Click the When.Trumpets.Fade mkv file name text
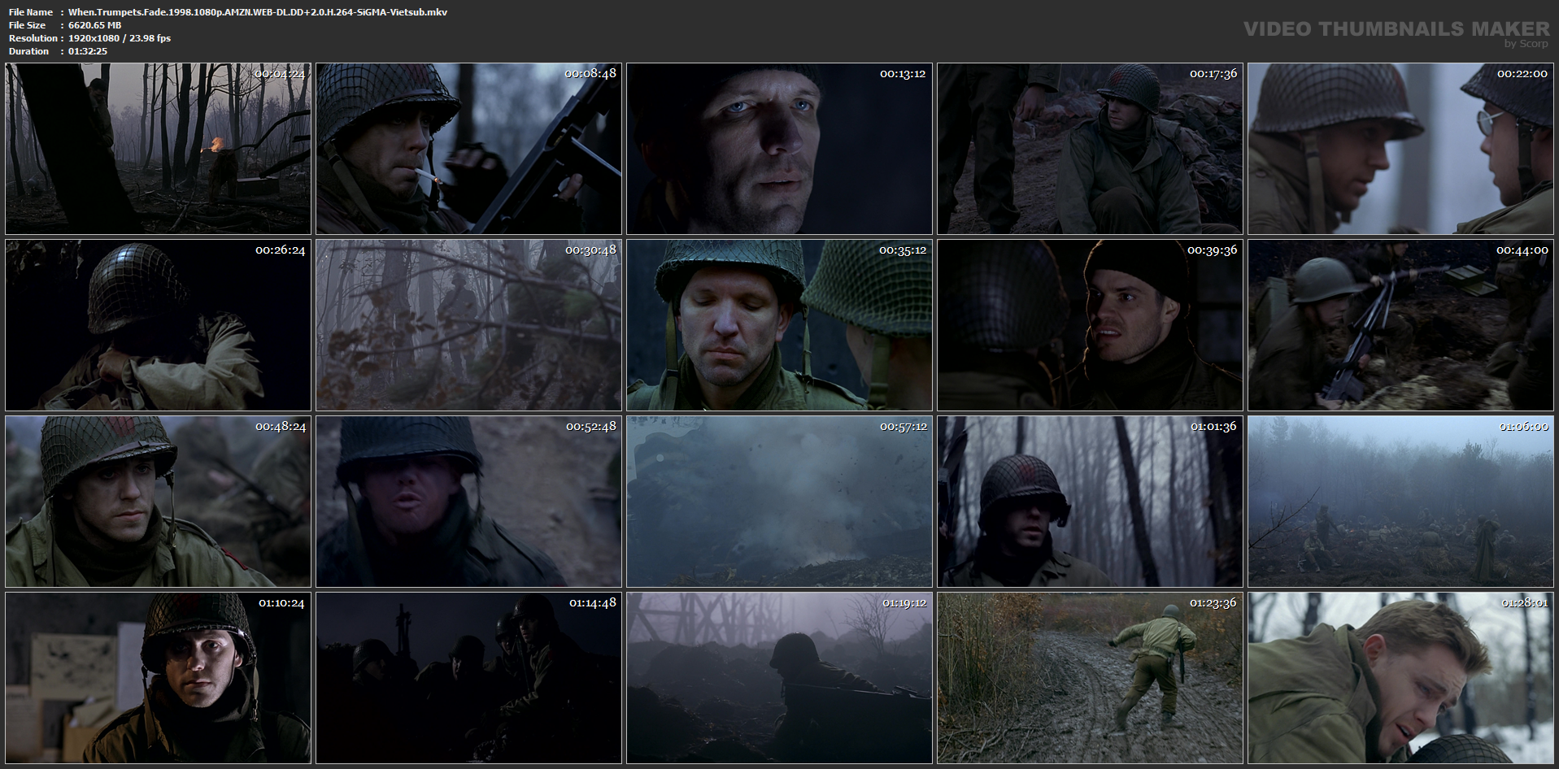This screenshot has width=1559, height=769. tap(258, 12)
